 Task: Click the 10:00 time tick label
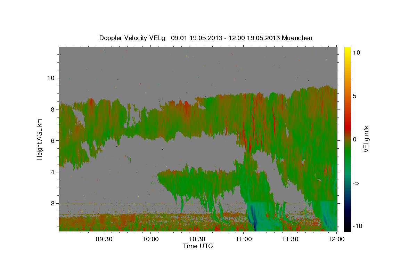click(150, 239)
